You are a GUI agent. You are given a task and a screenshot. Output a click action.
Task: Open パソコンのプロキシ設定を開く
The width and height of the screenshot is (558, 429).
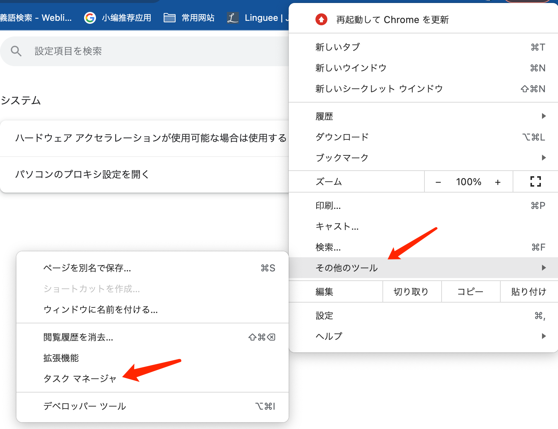[82, 174]
